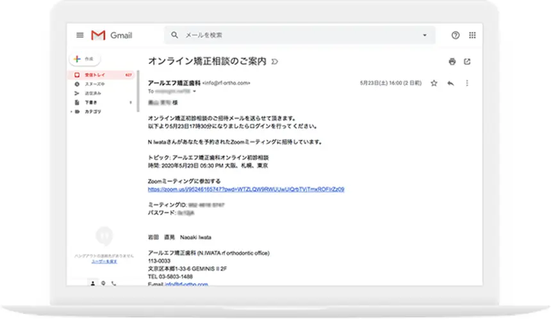Click the importance marker beside subject
The width and height of the screenshot is (551, 320).
[x=275, y=62]
